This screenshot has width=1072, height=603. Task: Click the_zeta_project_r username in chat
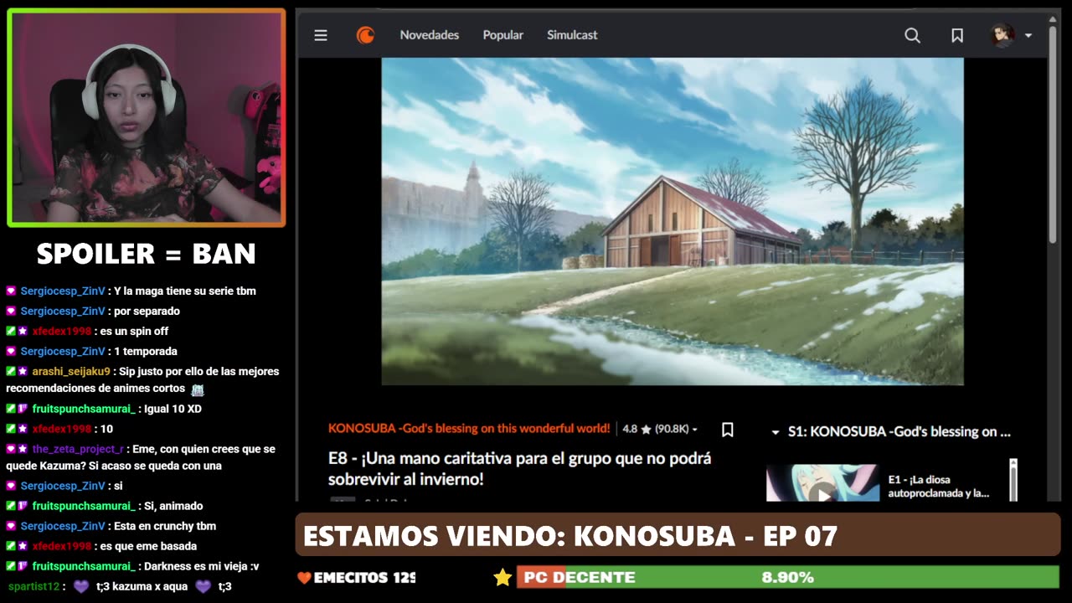(x=78, y=449)
